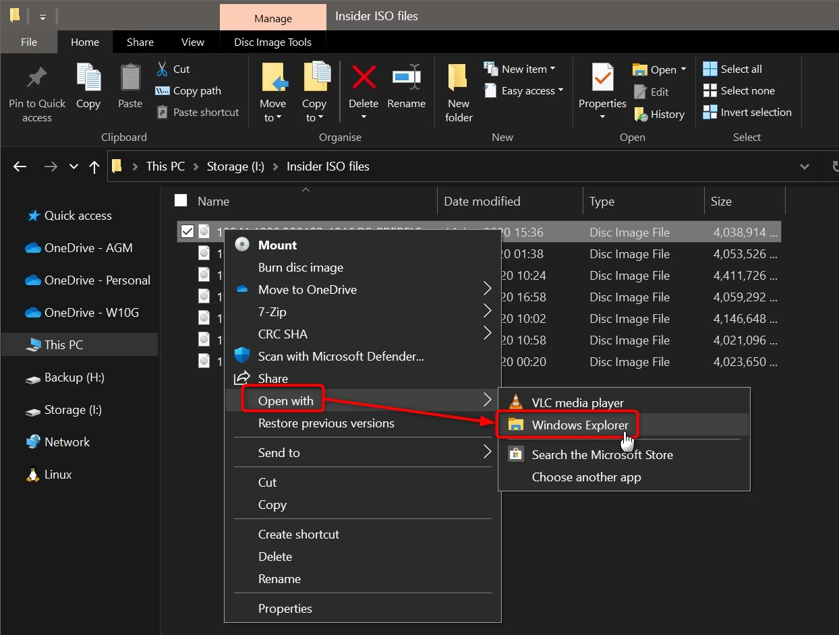839x635 pixels.
Task: Go up one folder level arrow
Action: click(x=94, y=167)
